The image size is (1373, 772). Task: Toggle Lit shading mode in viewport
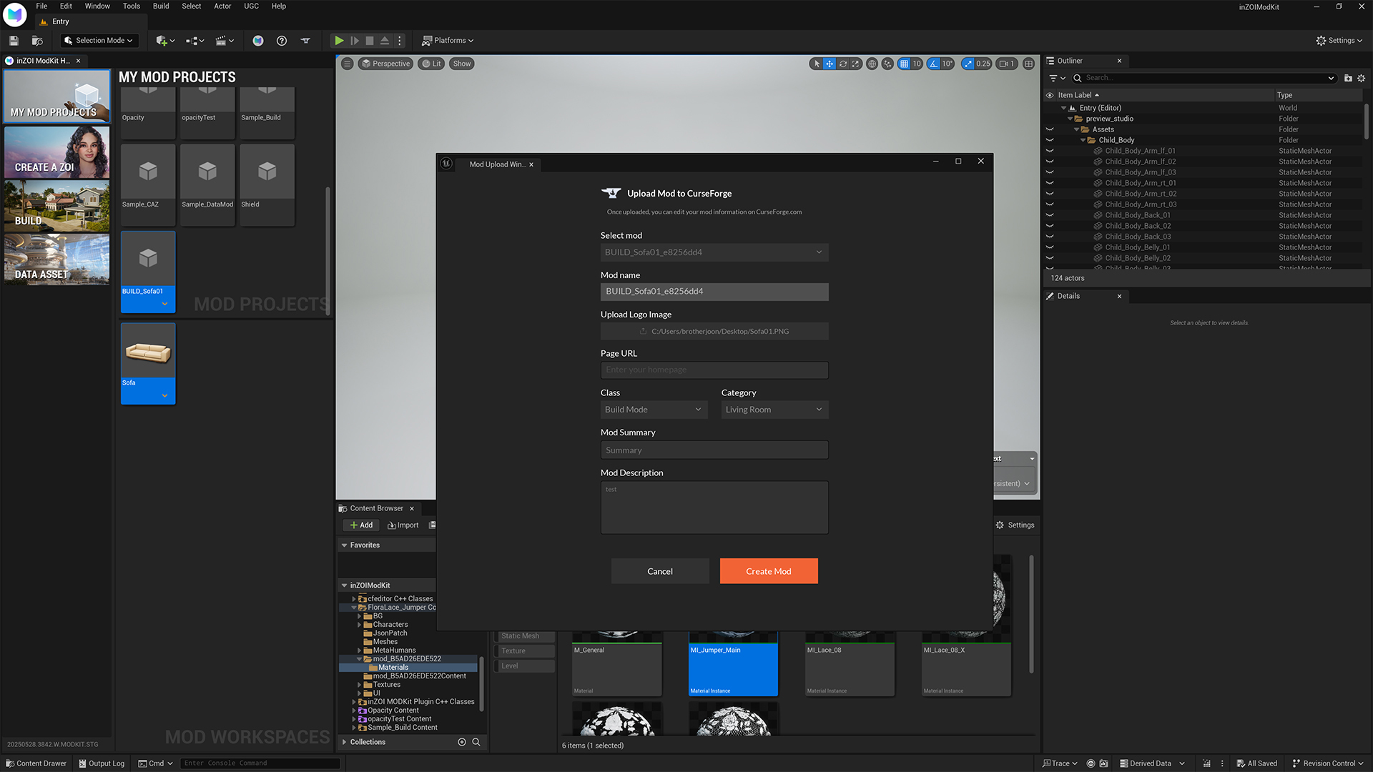click(x=431, y=64)
